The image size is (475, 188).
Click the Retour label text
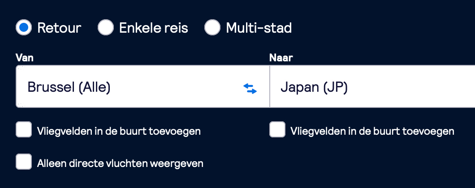tap(59, 28)
